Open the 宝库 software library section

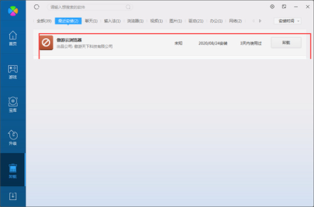tap(13, 105)
